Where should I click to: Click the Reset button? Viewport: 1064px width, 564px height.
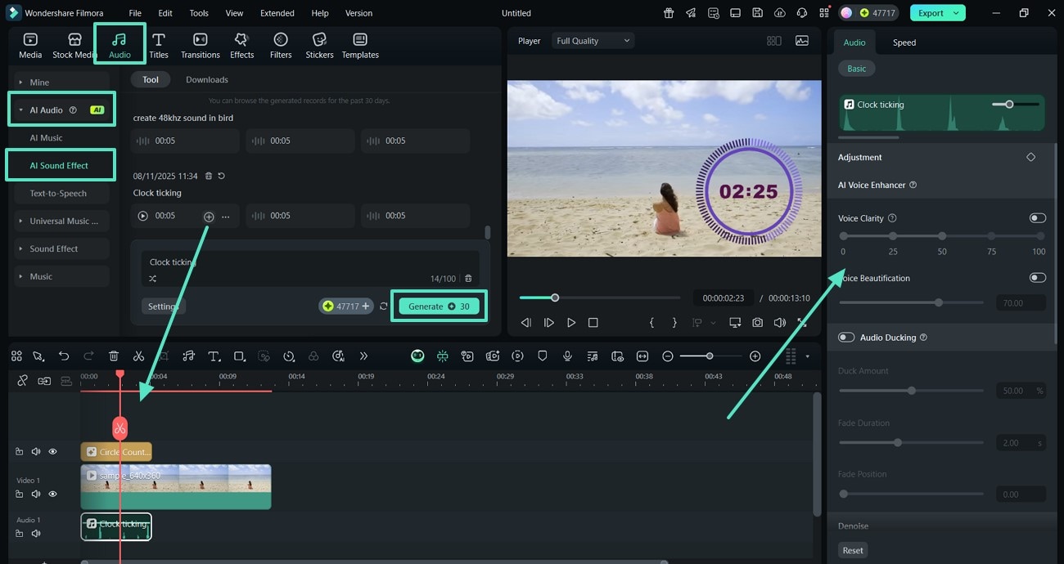click(853, 550)
